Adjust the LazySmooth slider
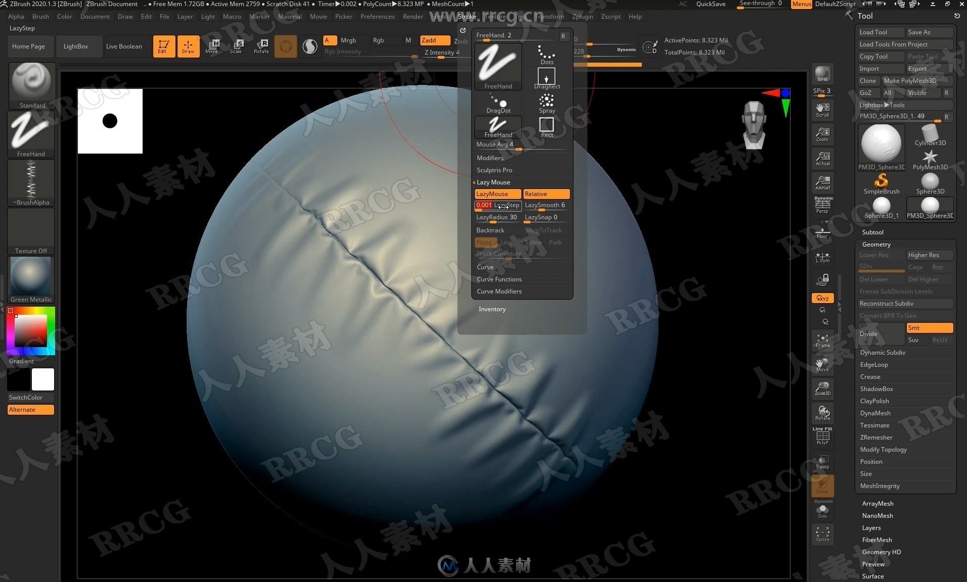This screenshot has width=967, height=582. 546,206
